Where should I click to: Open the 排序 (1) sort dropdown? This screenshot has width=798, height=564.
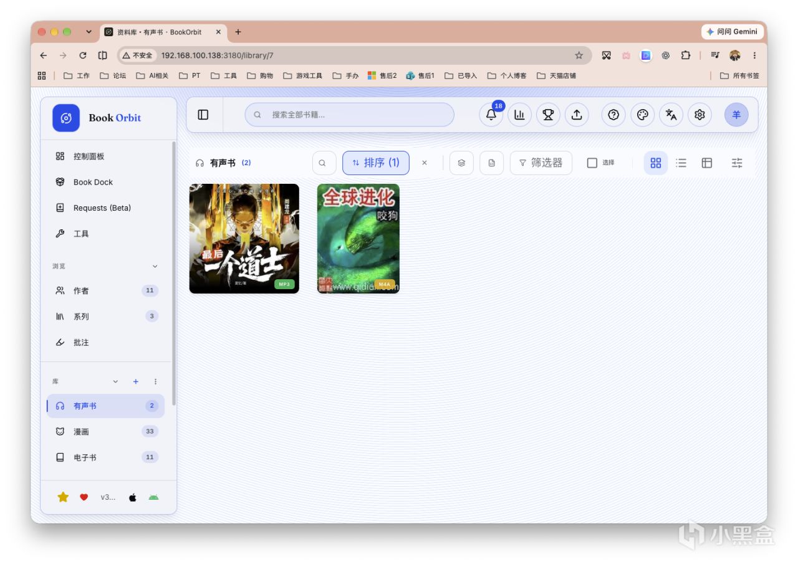(376, 163)
